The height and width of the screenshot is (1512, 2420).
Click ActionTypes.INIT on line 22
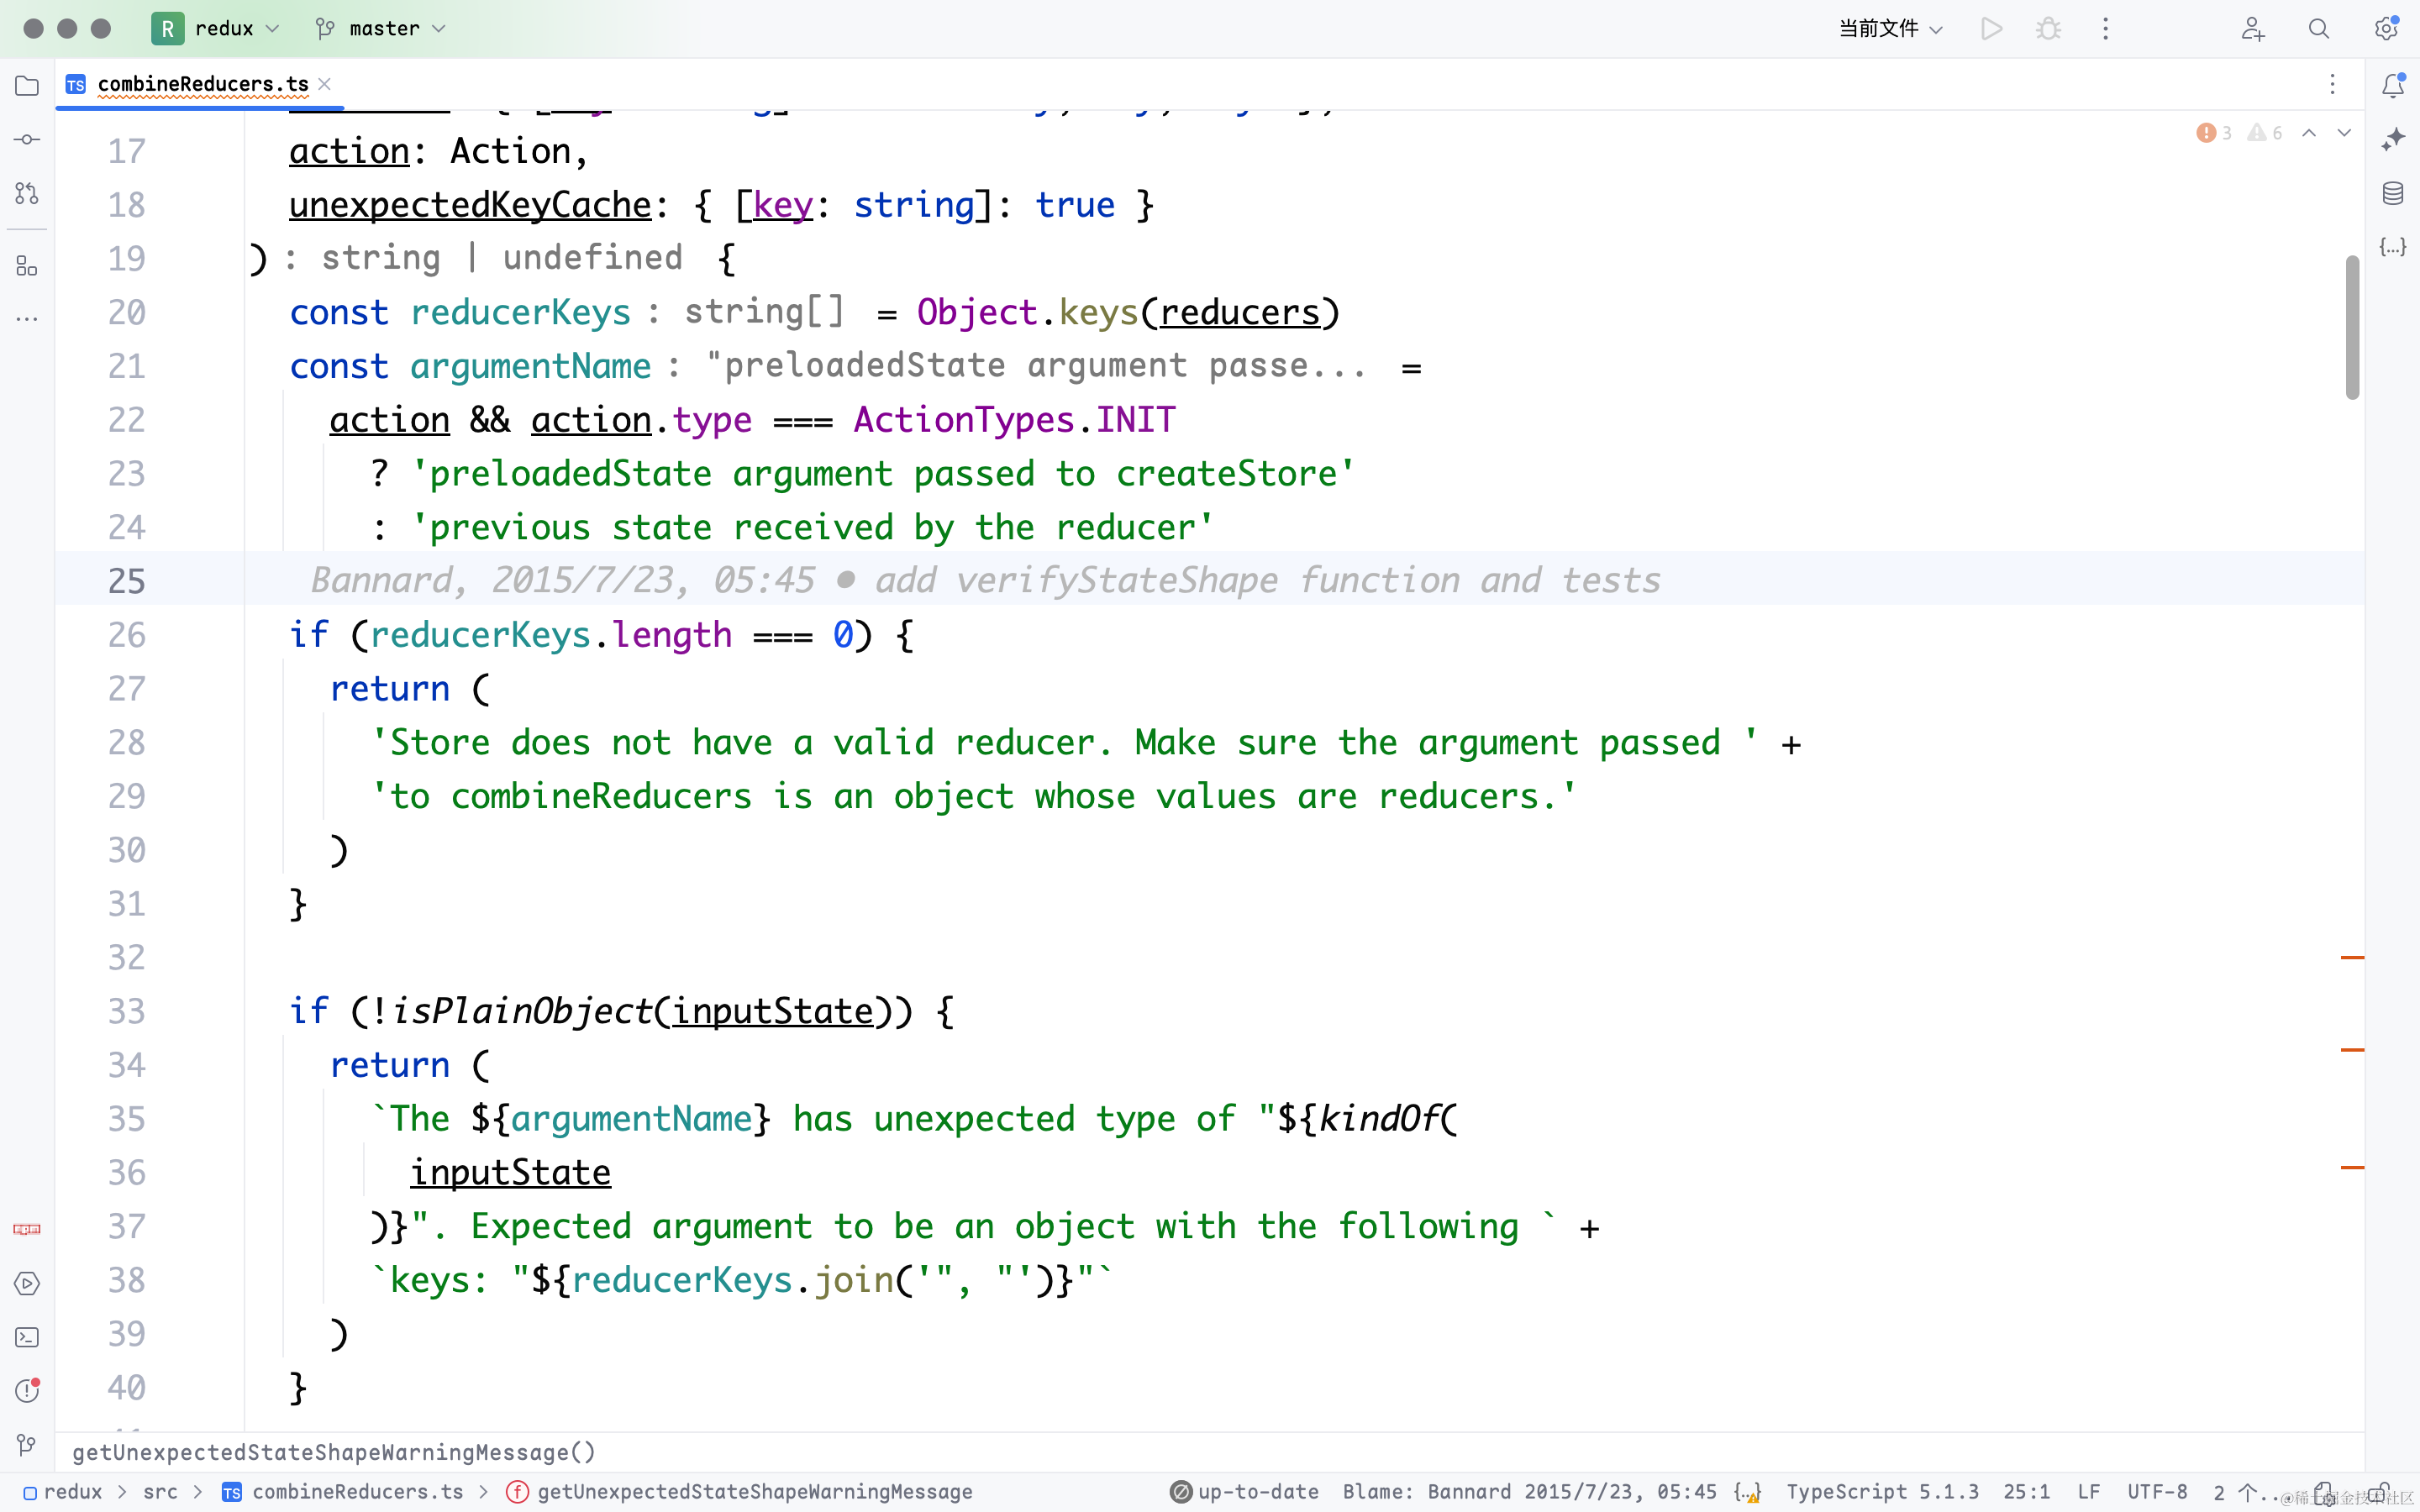(x=1014, y=420)
